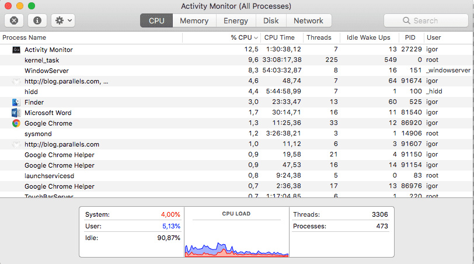Select the Disk tab
The image size is (474, 264).
click(x=271, y=20)
